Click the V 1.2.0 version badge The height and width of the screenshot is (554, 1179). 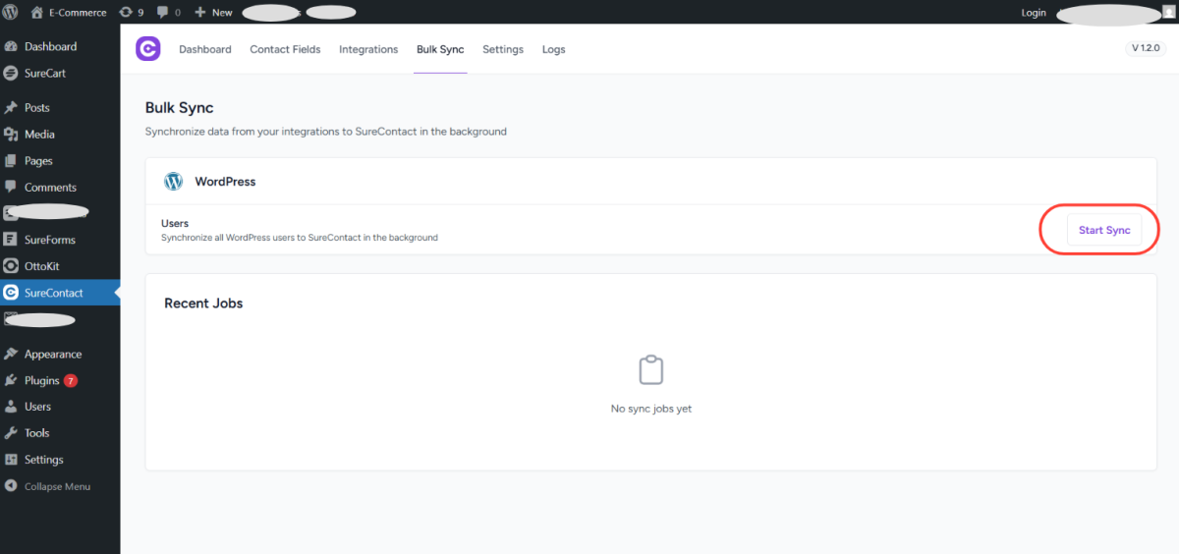pyautogui.click(x=1146, y=48)
